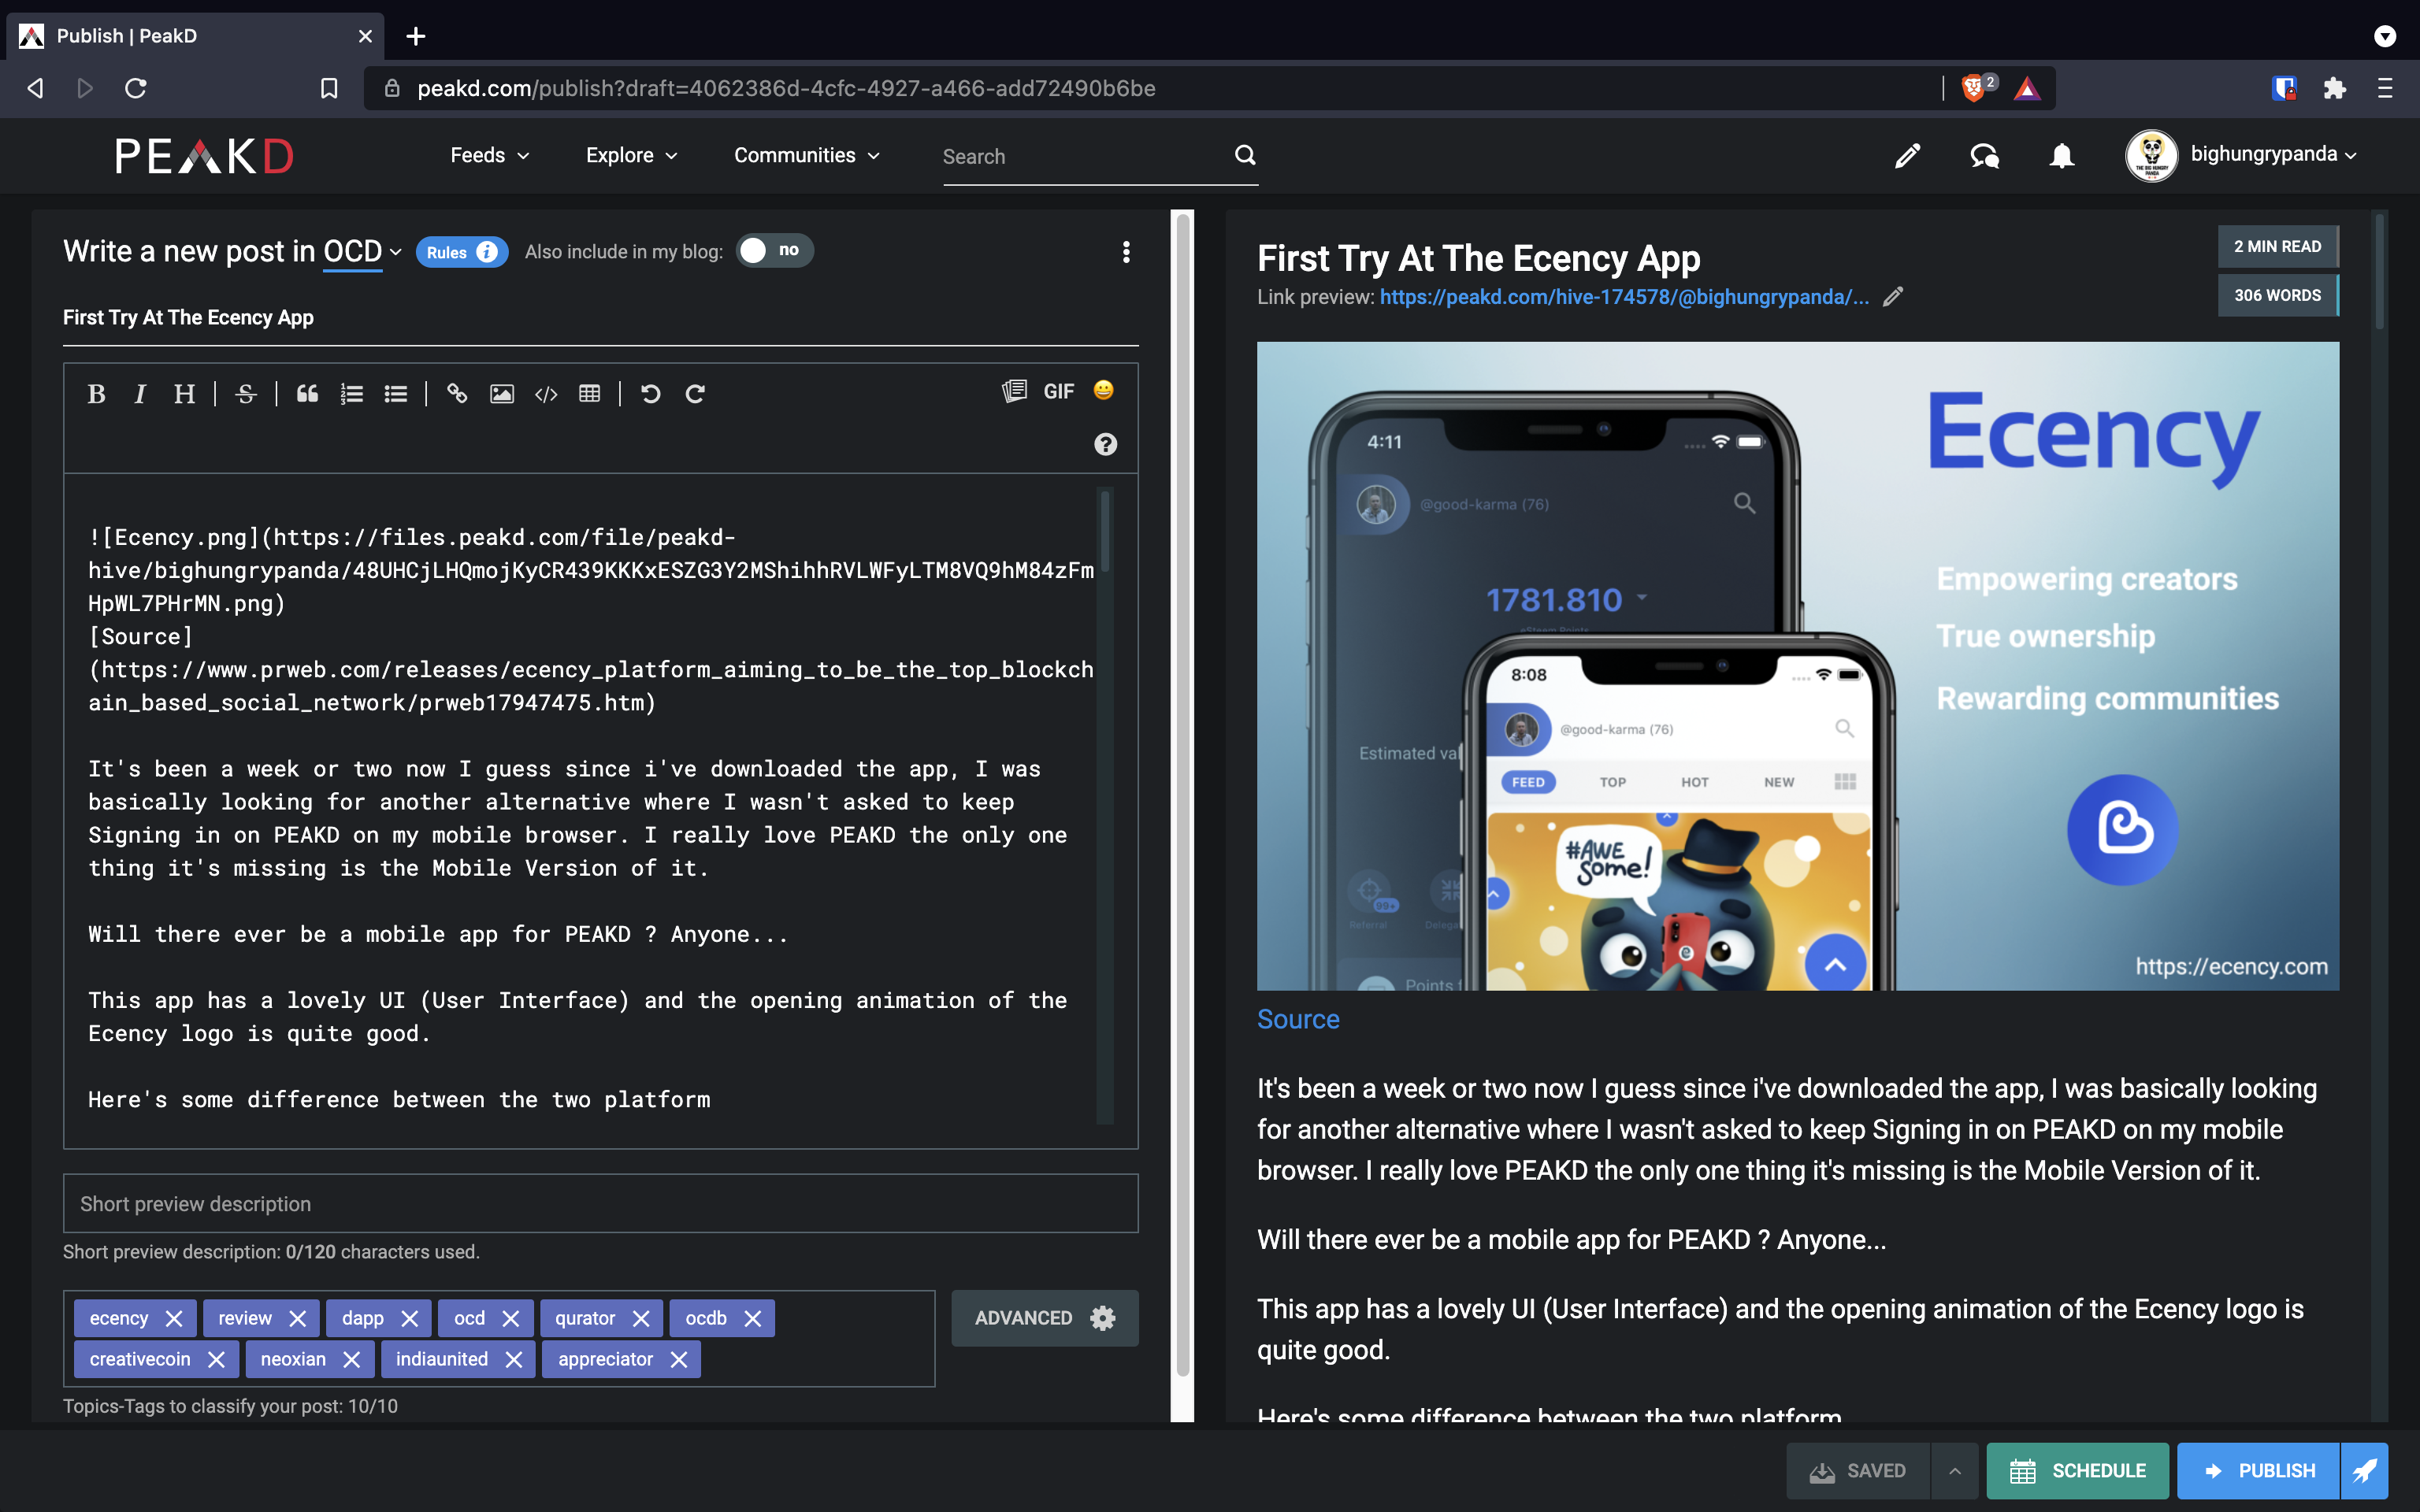
Task: Click the preview panel scrollbar
Action: (x=2379, y=271)
